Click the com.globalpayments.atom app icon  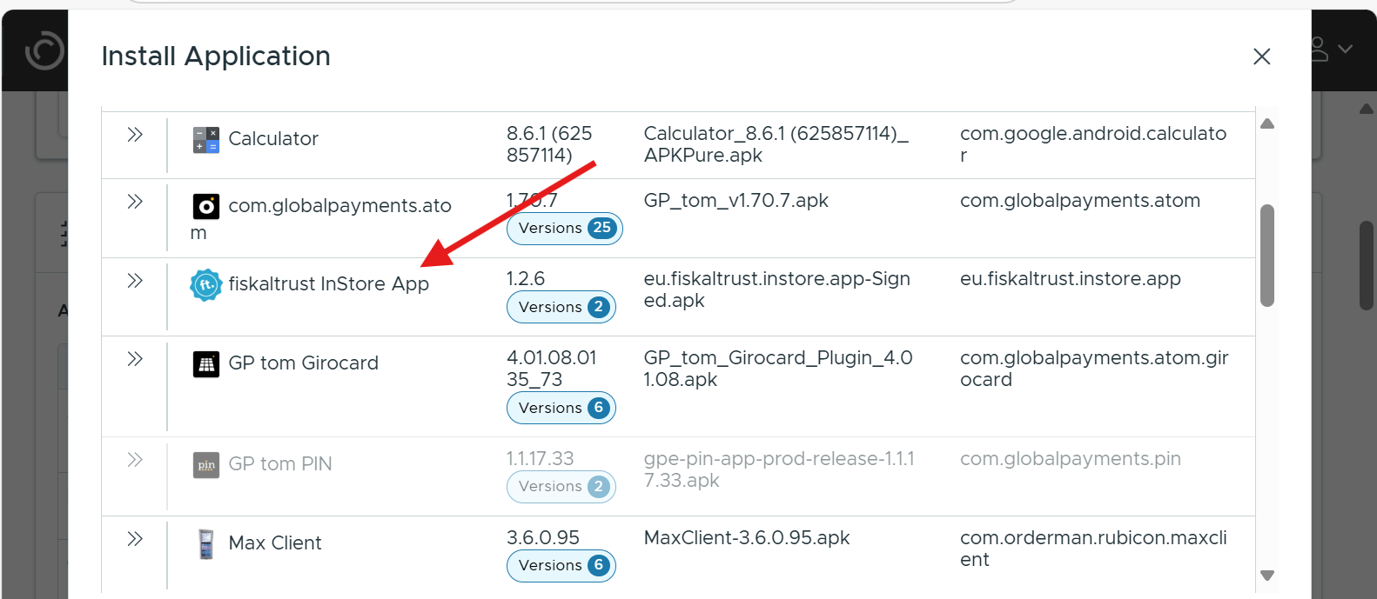[x=206, y=207]
